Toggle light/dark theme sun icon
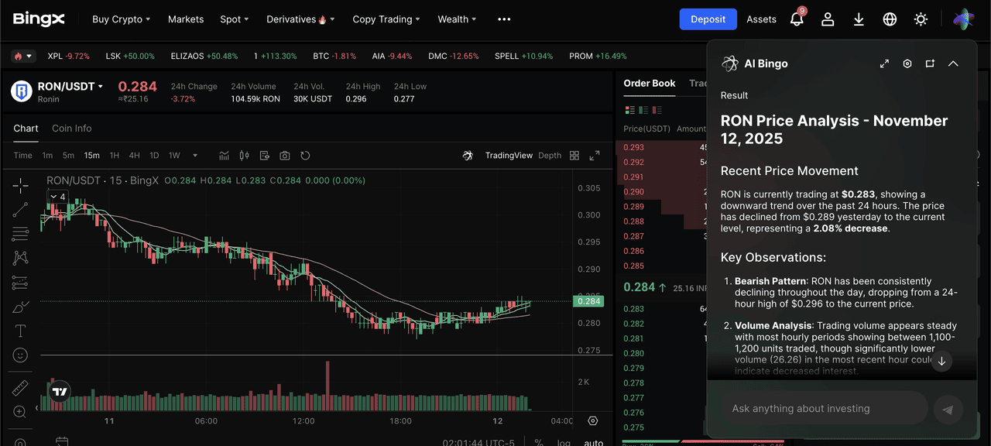 pyautogui.click(x=921, y=19)
